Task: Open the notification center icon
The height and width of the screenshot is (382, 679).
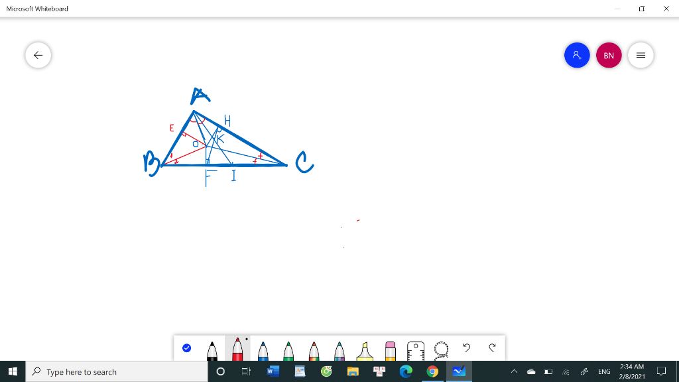Action: [x=661, y=371]
